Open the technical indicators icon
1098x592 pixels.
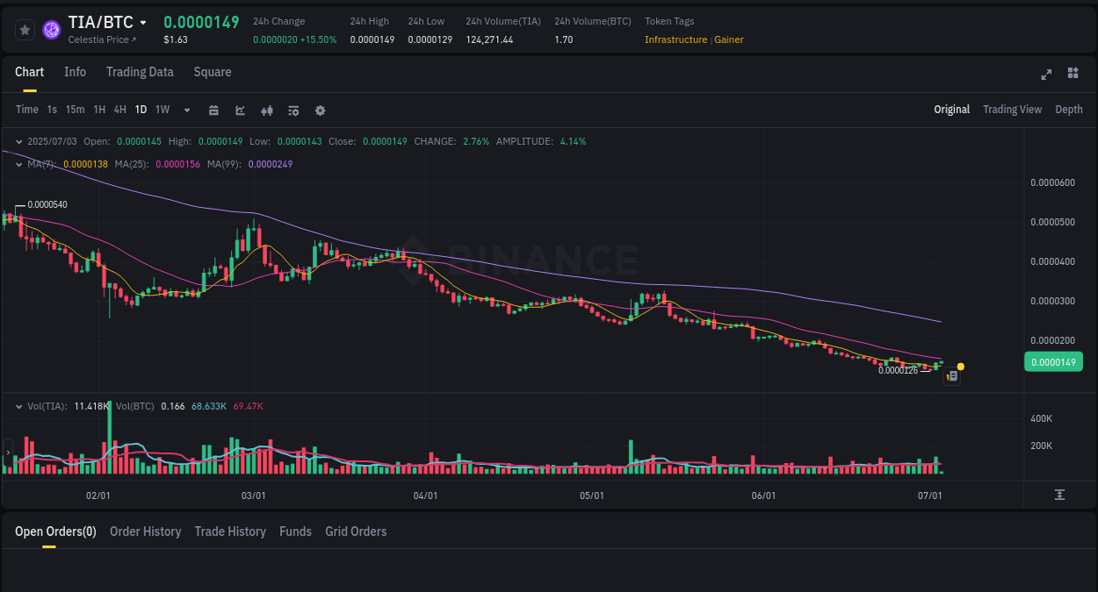240,110
